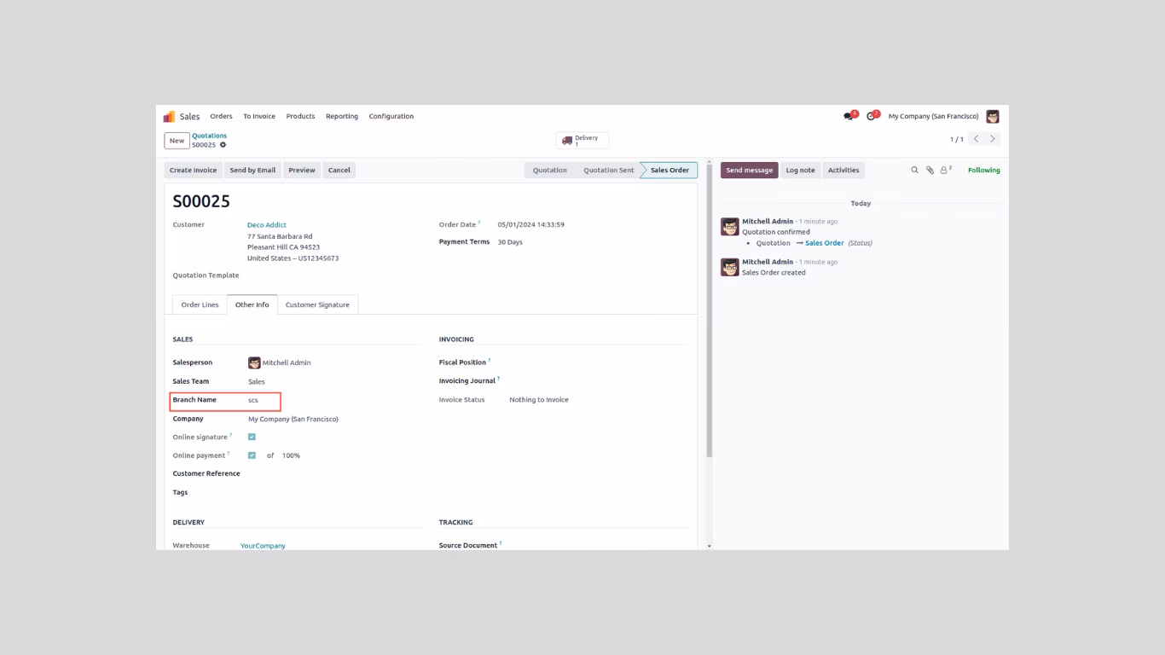Open the Delivery truck smart button
Viewport: 1165px width, 655px height.
[582, 140]
